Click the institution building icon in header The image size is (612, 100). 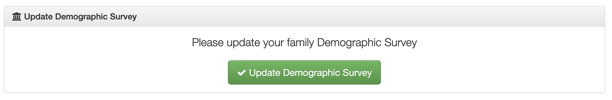[17, 17]
